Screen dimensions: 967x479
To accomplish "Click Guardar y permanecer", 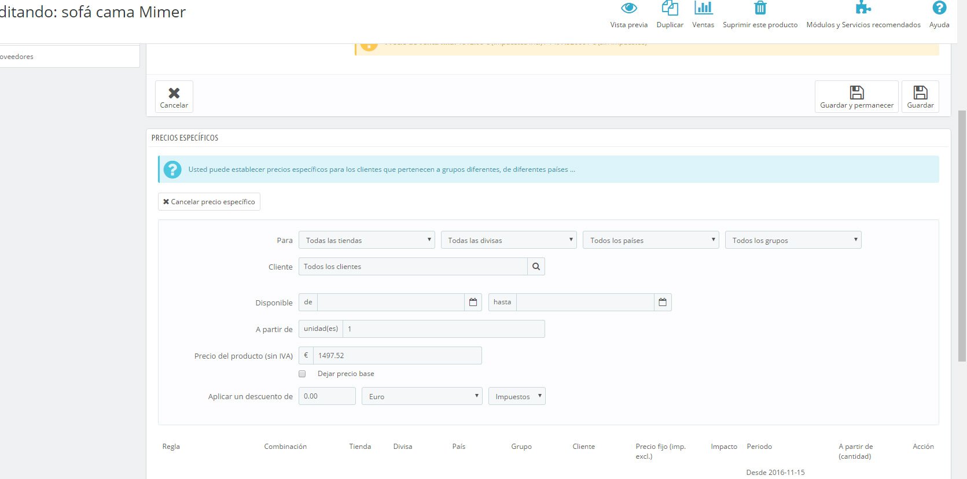I will pos(856,97).
